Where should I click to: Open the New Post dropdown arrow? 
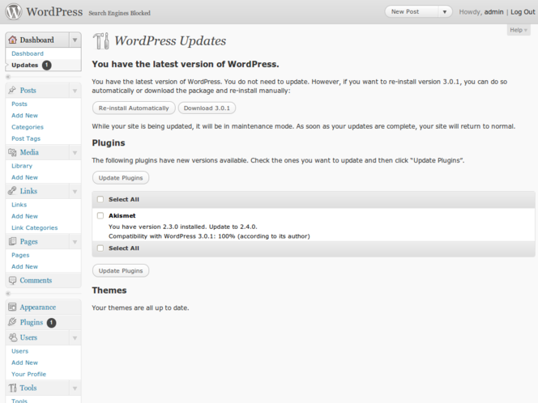click(444, 12)
